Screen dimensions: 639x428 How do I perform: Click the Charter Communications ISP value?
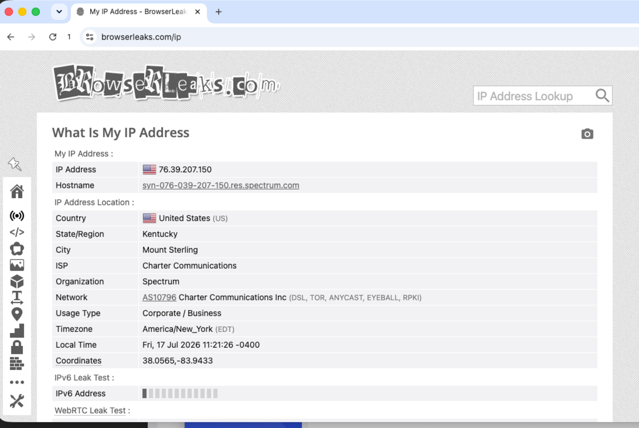[x=190, y=266]
